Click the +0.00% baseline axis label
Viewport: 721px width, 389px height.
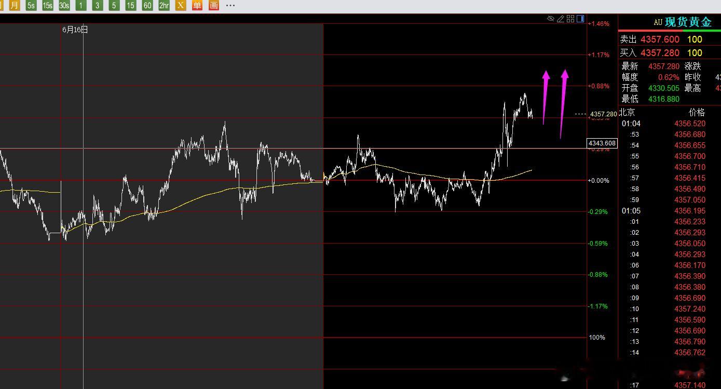[x=598, y=181]
